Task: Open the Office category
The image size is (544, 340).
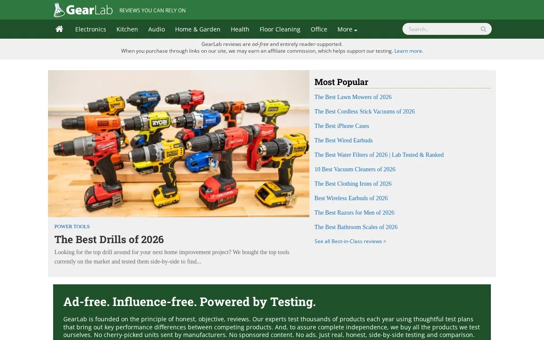Action: [319, 29]
